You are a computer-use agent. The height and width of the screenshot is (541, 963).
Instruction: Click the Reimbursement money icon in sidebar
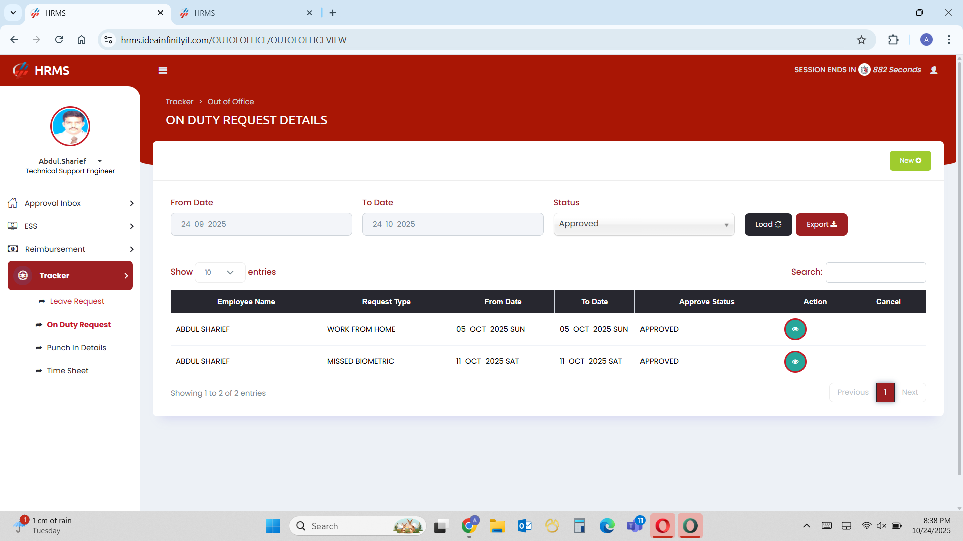(x=13, y=249)
